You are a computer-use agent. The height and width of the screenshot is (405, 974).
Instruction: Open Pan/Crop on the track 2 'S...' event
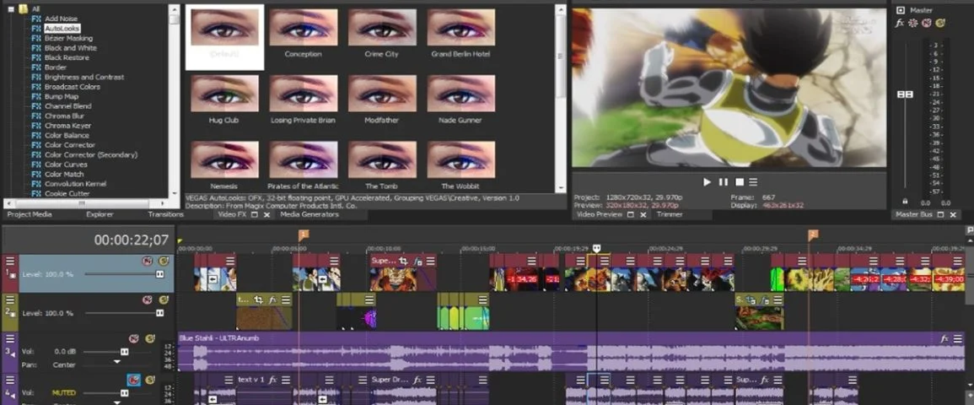(751, 300)
